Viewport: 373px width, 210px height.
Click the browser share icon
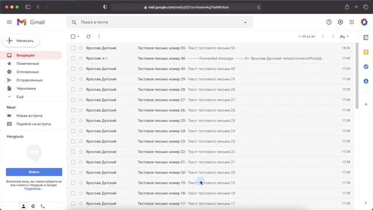(347, 7)
